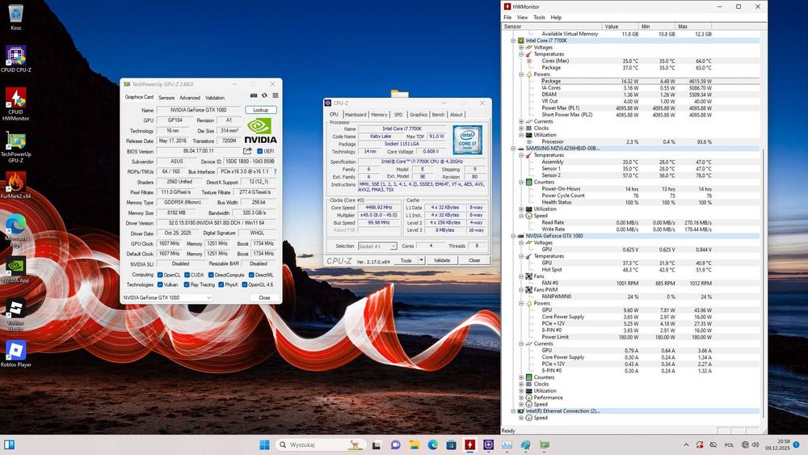Viewport: 808px width, 455px height.
Task: Select the TechPowerUp GPU-Z desktop shortcut
Action: click(x=16, y=147)
